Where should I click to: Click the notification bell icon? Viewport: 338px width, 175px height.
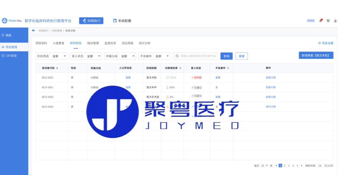321,21
